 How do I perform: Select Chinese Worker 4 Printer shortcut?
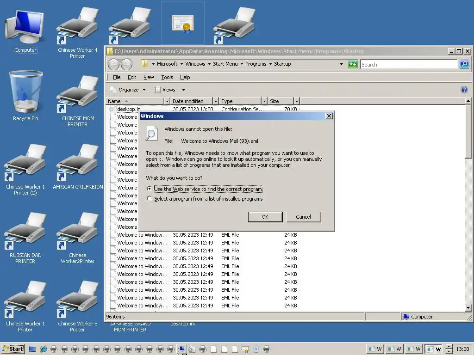click(77, 33)
